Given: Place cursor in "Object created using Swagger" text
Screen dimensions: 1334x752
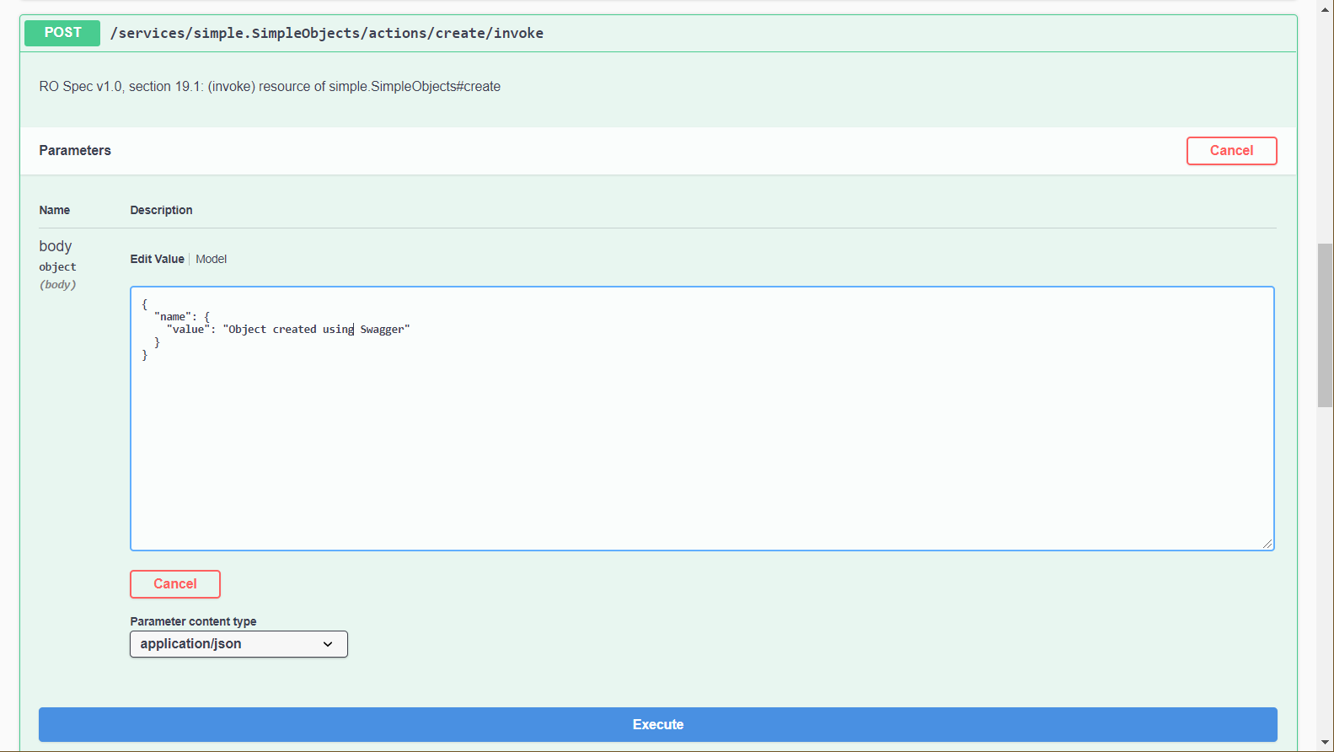Looking at the screenshot, I should [316, 330].
